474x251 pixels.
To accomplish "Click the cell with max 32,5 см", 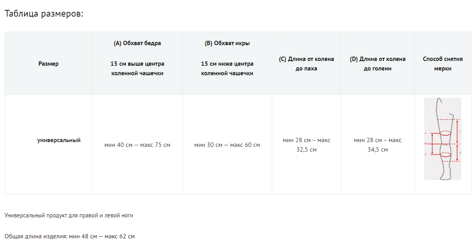I will click(306, 145).
